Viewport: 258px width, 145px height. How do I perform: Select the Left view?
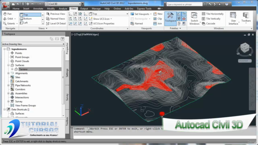[30, 23]
